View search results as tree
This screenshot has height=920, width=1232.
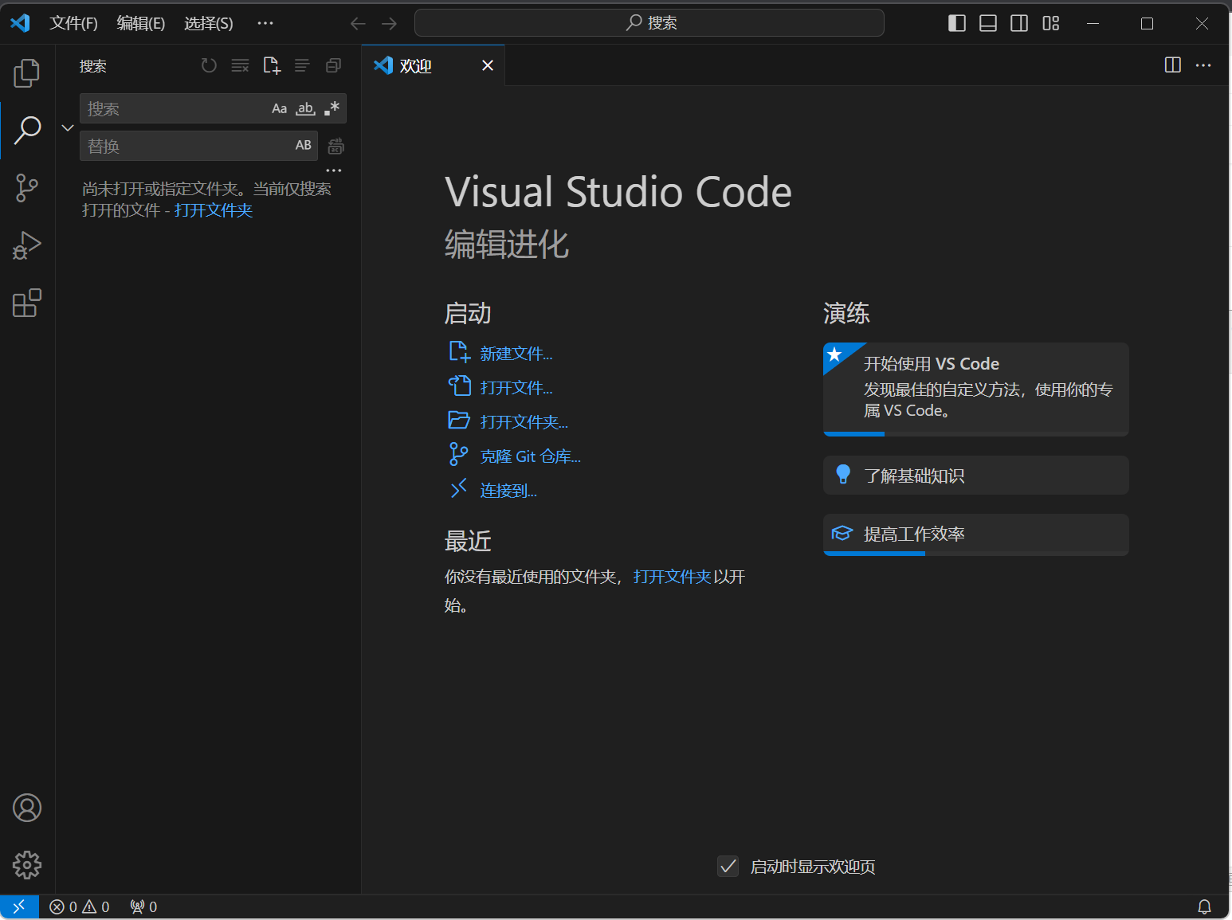[x=302, y=65]
